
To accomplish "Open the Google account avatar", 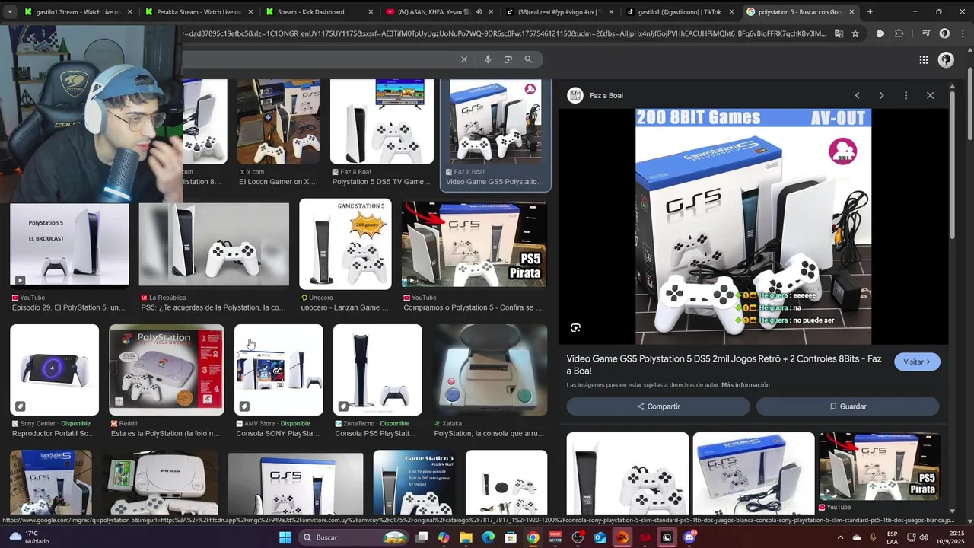I will point(946,60).
